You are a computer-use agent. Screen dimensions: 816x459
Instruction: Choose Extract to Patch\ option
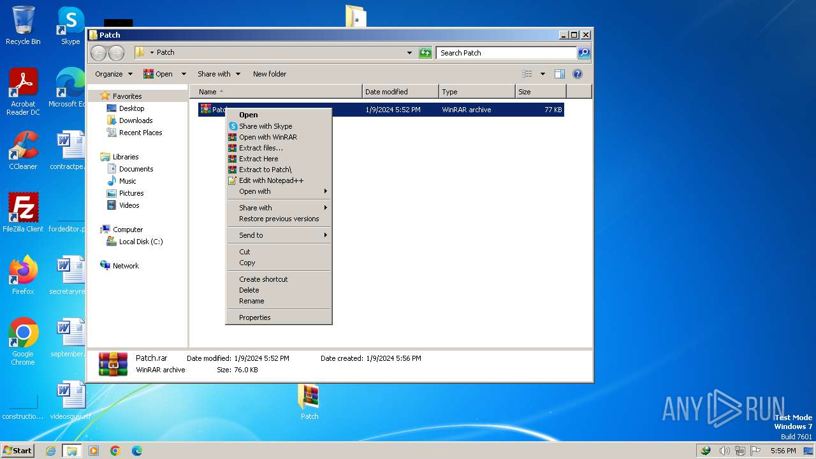[x=279, y=170]
